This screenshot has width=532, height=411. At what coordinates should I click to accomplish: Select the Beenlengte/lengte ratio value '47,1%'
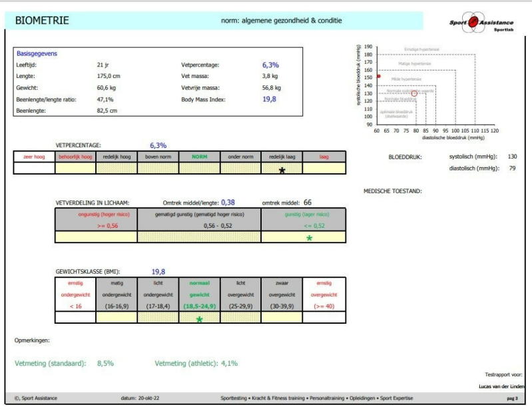click(x=105, y=99)
